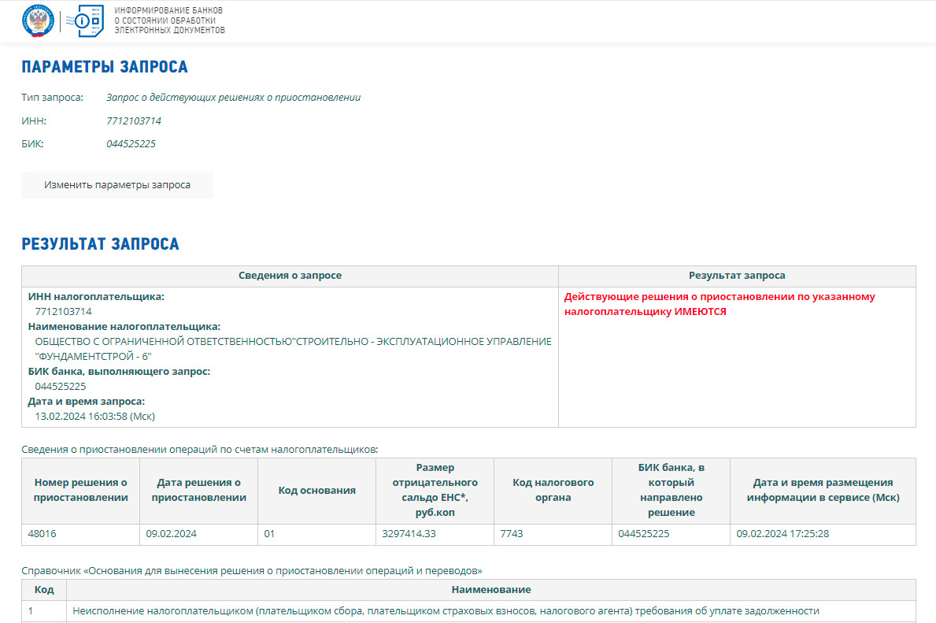Screen dimensions: 936x623
Task: Click the document info service icon
Action: (x=89, y=21)
